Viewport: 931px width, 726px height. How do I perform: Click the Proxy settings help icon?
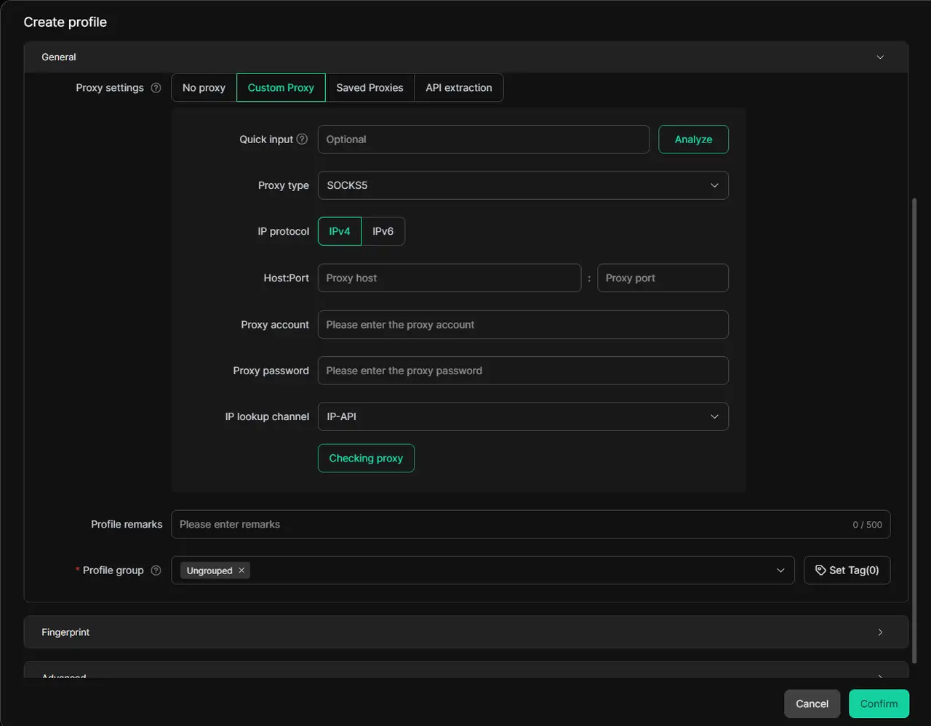156,88
